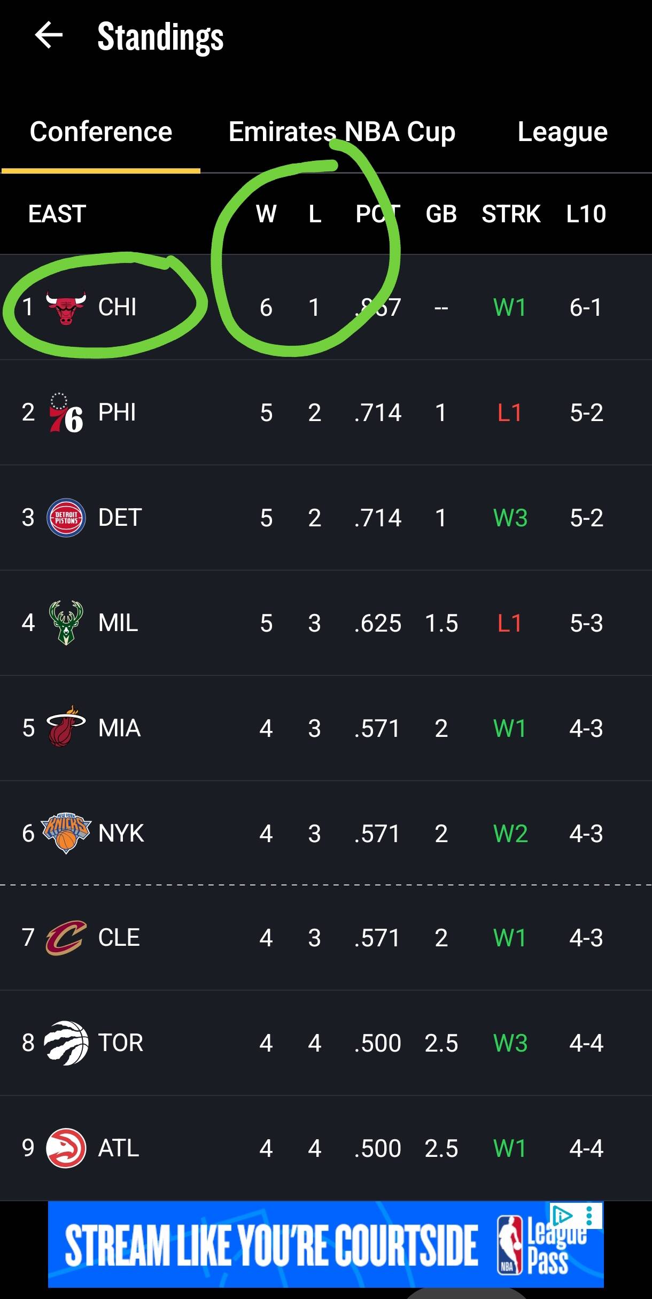Image resolution: width=652 pixels, height=1299 pixels.
Task: Tap the back arrow icon
Action: point(49,36)
